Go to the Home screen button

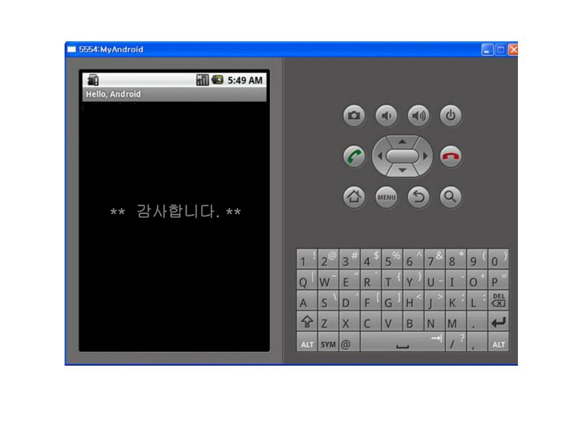[x=354, y=197]
